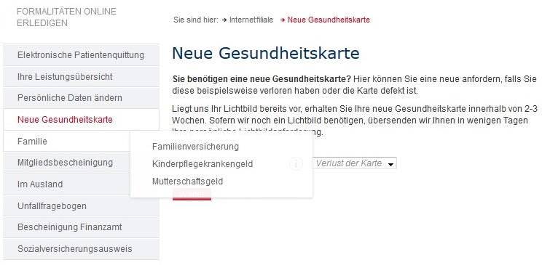The image size is (550, 265).
Task: Click Neue Gesundheitskarte sidebar item
Action: (81, 120)
